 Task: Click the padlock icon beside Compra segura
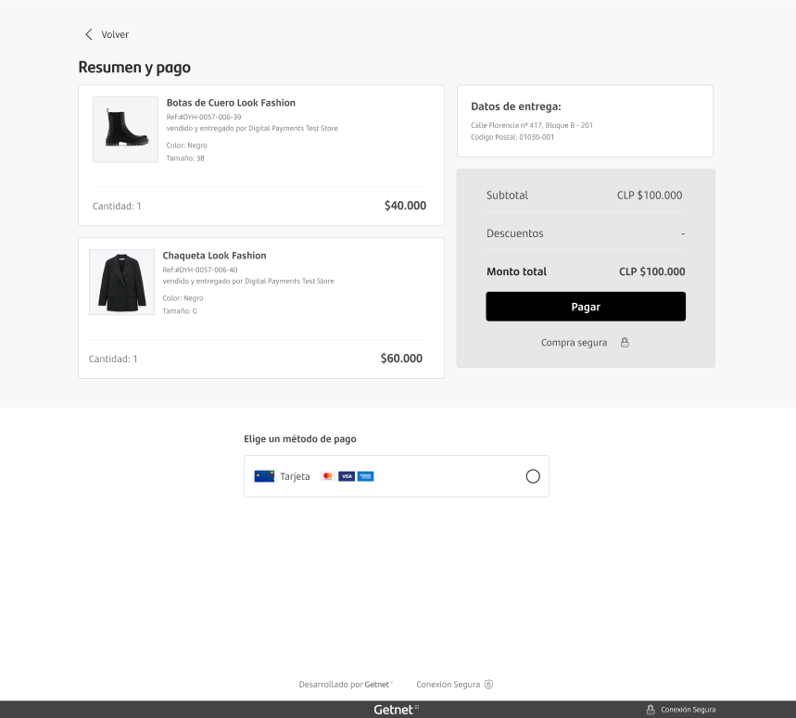coord(625,343)
